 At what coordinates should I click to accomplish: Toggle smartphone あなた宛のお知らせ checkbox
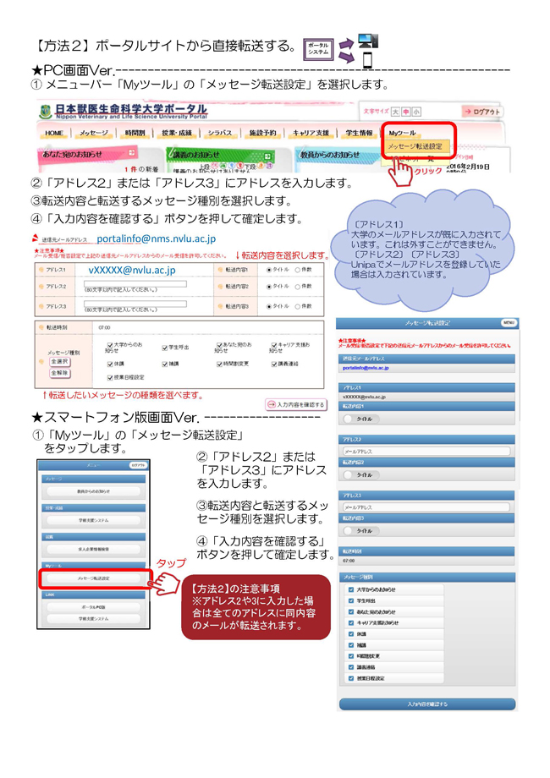click(x=351, y=612)
